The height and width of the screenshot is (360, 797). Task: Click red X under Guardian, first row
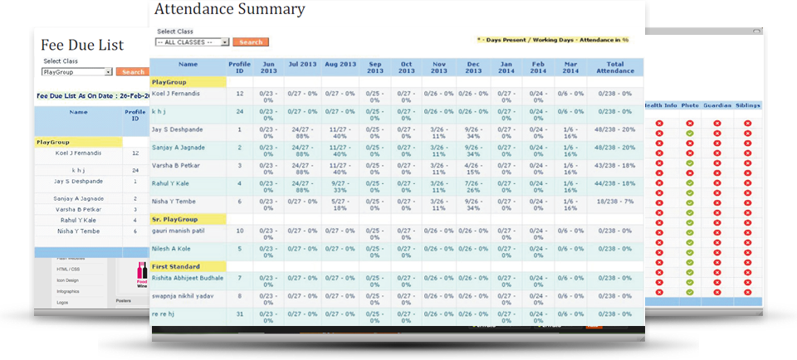click(717, 124)
